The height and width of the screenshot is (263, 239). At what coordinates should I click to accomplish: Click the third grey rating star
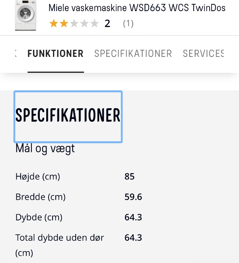[74, 24]
